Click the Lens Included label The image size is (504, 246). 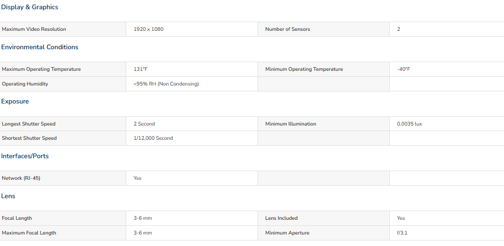click(281, 218)
